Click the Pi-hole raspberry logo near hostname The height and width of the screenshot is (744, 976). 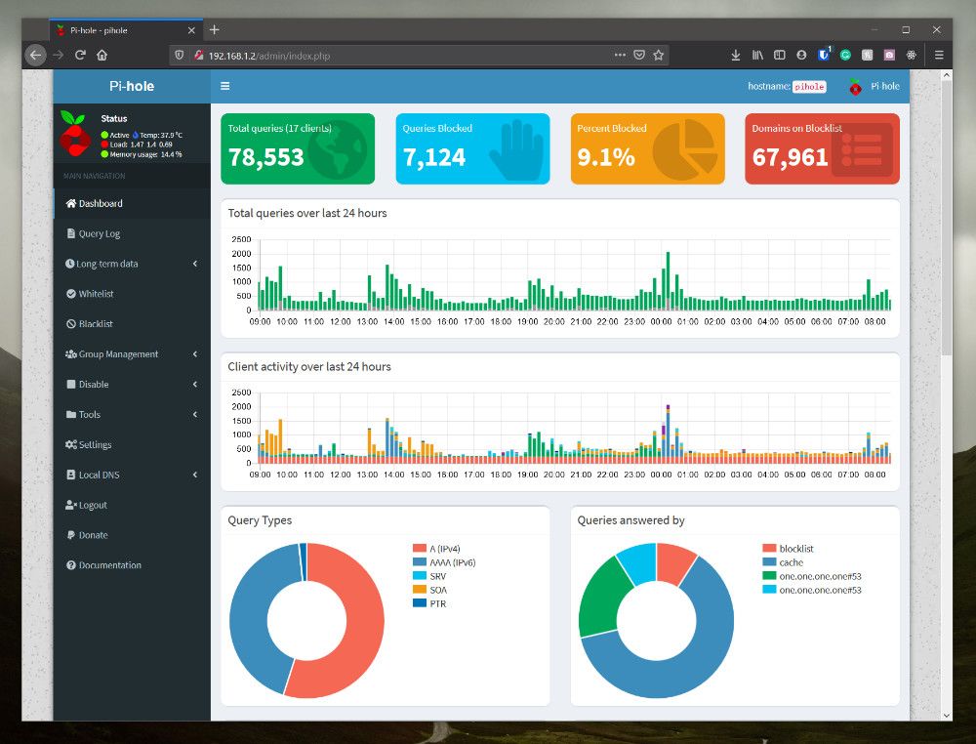[855, 86]
